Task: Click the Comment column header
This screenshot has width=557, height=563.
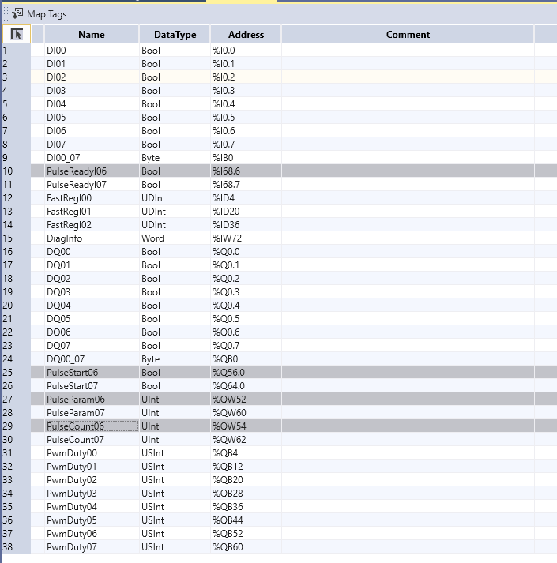Action: click(408, 34)
